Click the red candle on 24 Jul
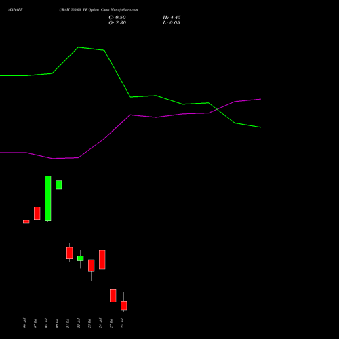This screenshot has height=339, width=339. 102,260
